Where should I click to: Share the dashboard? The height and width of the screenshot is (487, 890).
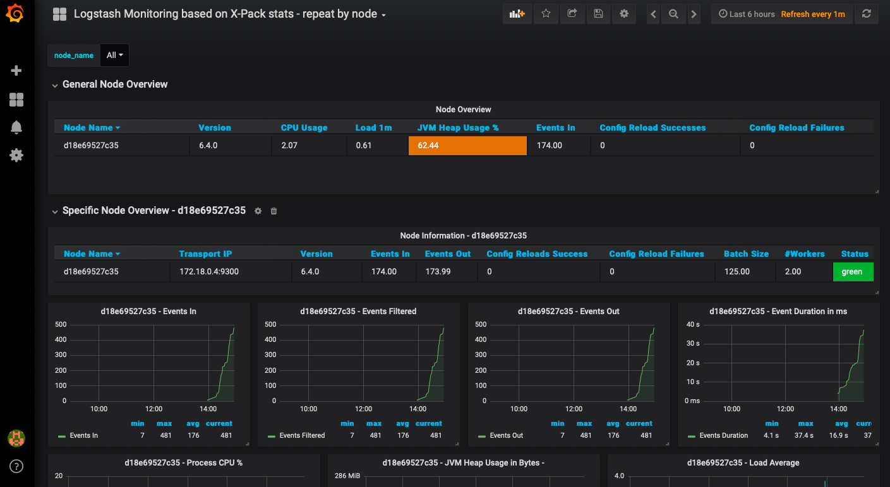pyautogui.click(x=572, y=14)
